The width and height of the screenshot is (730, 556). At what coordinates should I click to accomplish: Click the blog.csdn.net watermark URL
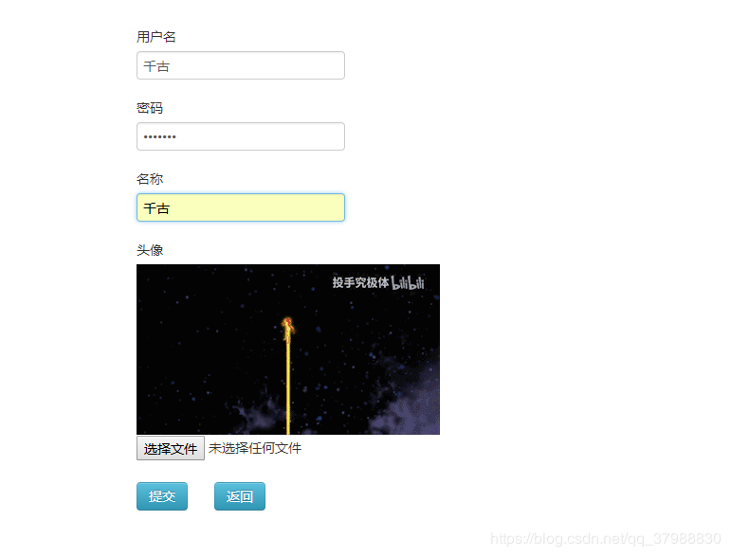(606, 539)
